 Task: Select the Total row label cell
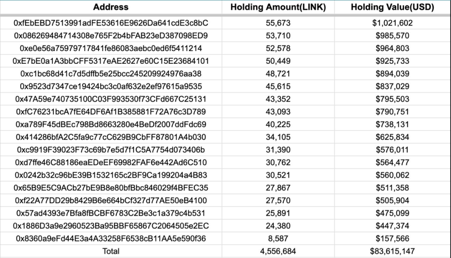(x=111, y=252)
